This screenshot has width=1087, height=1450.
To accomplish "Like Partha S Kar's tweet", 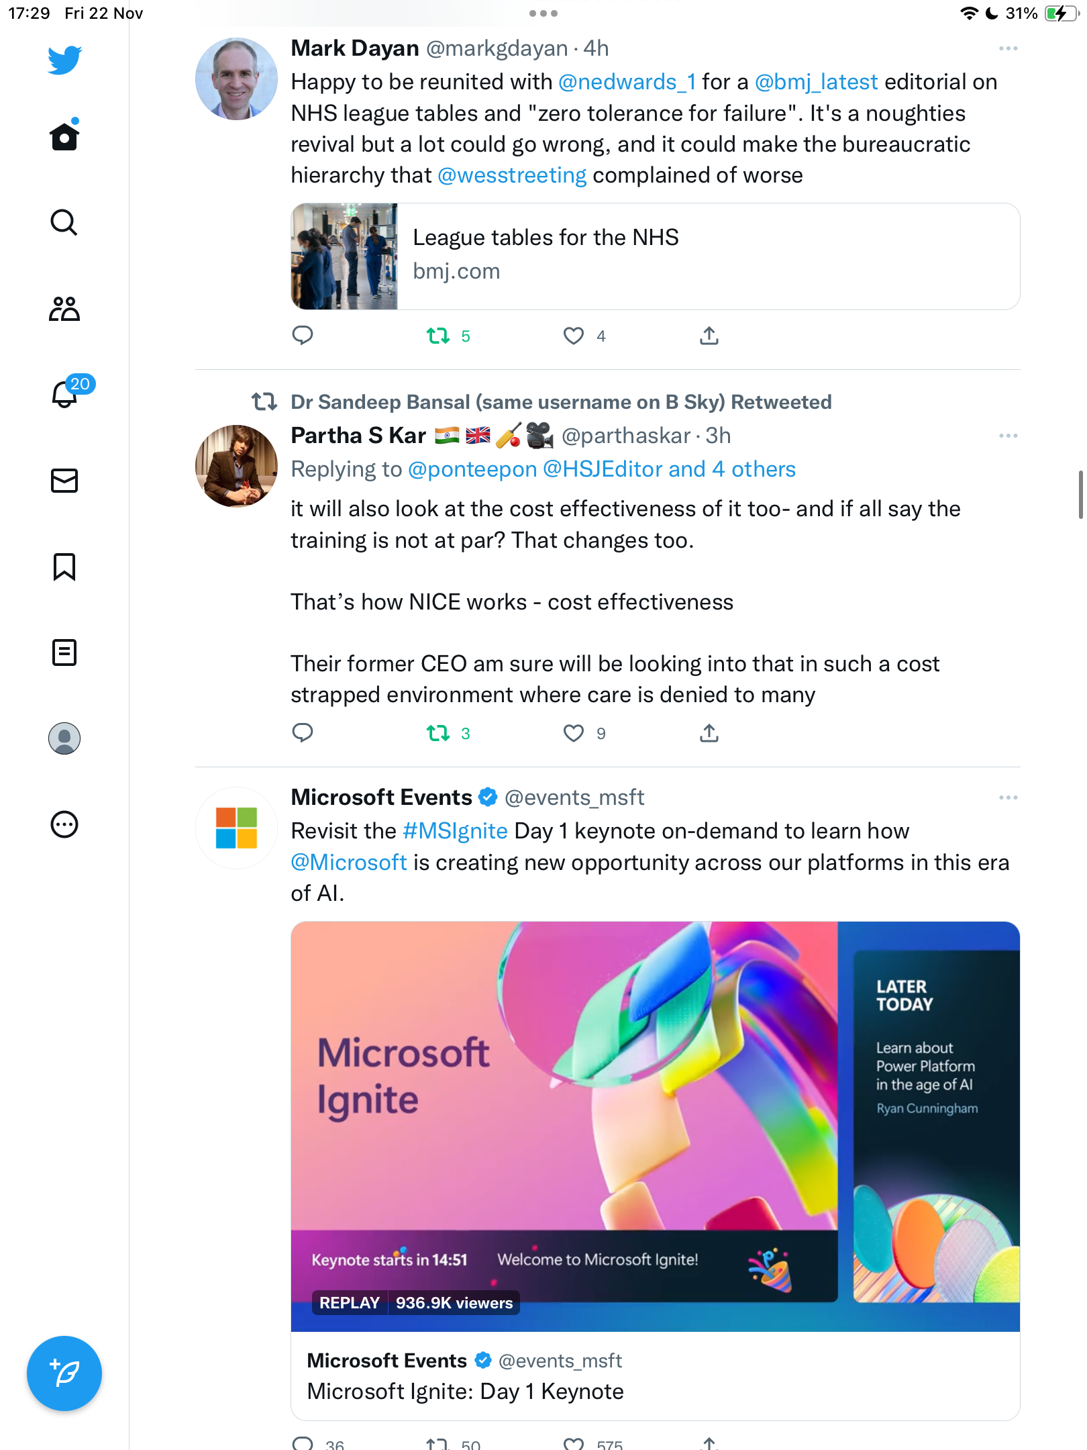I will tap(574, 733).
